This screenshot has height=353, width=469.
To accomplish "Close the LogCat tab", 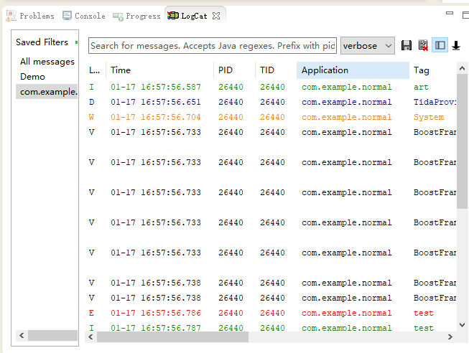I will (x=216, y=16).
